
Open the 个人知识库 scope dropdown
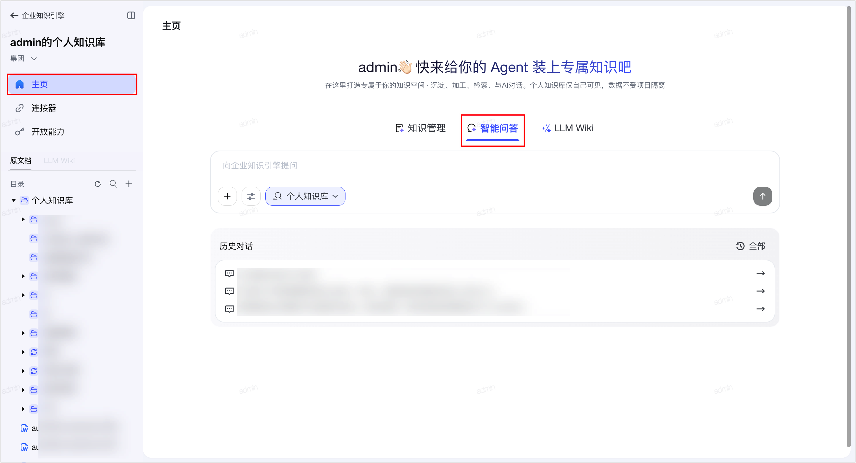[x=305, y=196]
